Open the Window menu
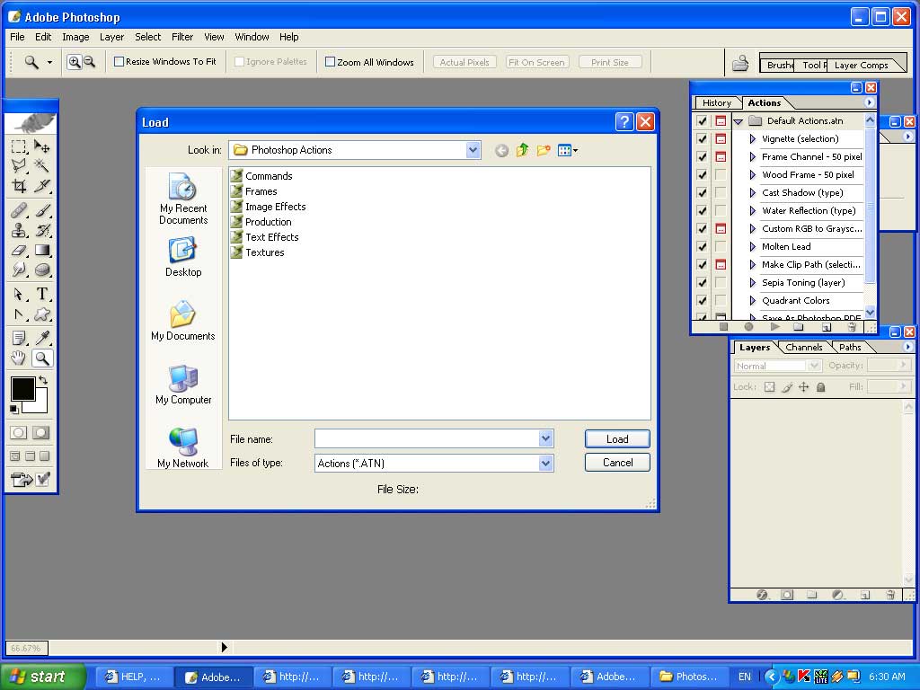The width and height of the screenshot is (920, 690). 252,37
